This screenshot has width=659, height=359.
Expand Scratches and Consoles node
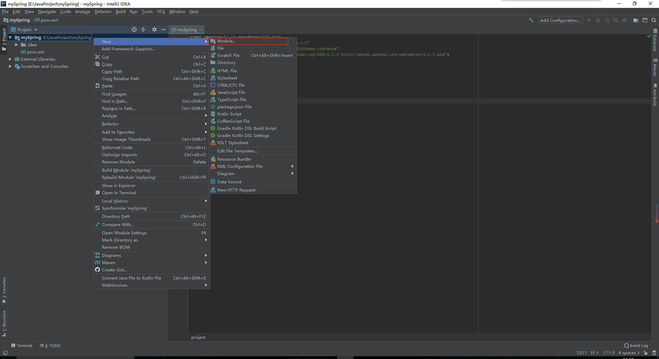pos(10,66)
